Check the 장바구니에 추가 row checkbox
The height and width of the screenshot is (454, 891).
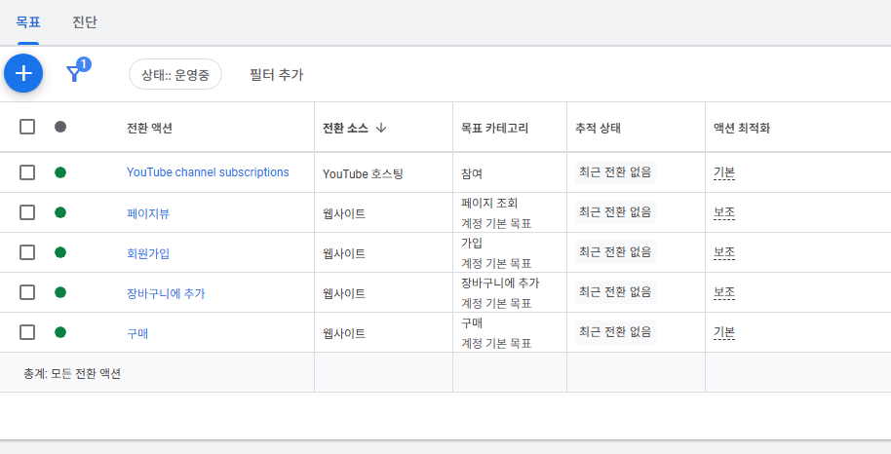tap(27, 292)
